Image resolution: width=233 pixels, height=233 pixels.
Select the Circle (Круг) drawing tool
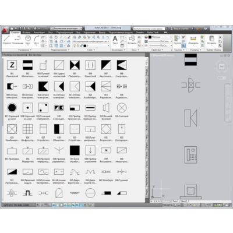pyautogui.click(x=28, y=40)
